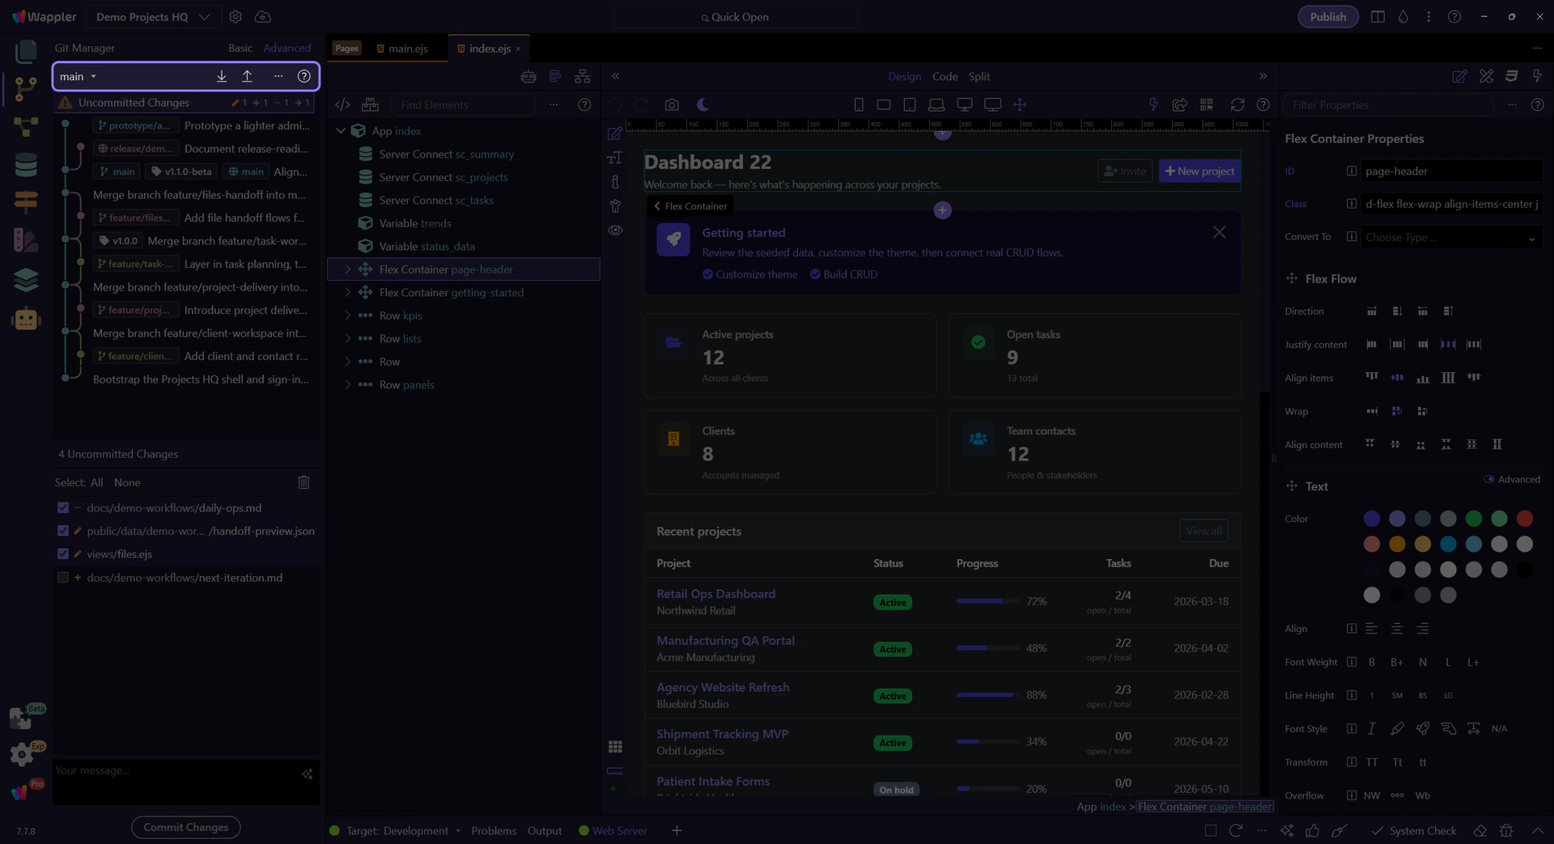Click the Publish button

click(x=1327, y=17)
